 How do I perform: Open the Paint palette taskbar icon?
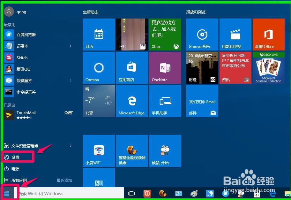click(x=194, y=194)
